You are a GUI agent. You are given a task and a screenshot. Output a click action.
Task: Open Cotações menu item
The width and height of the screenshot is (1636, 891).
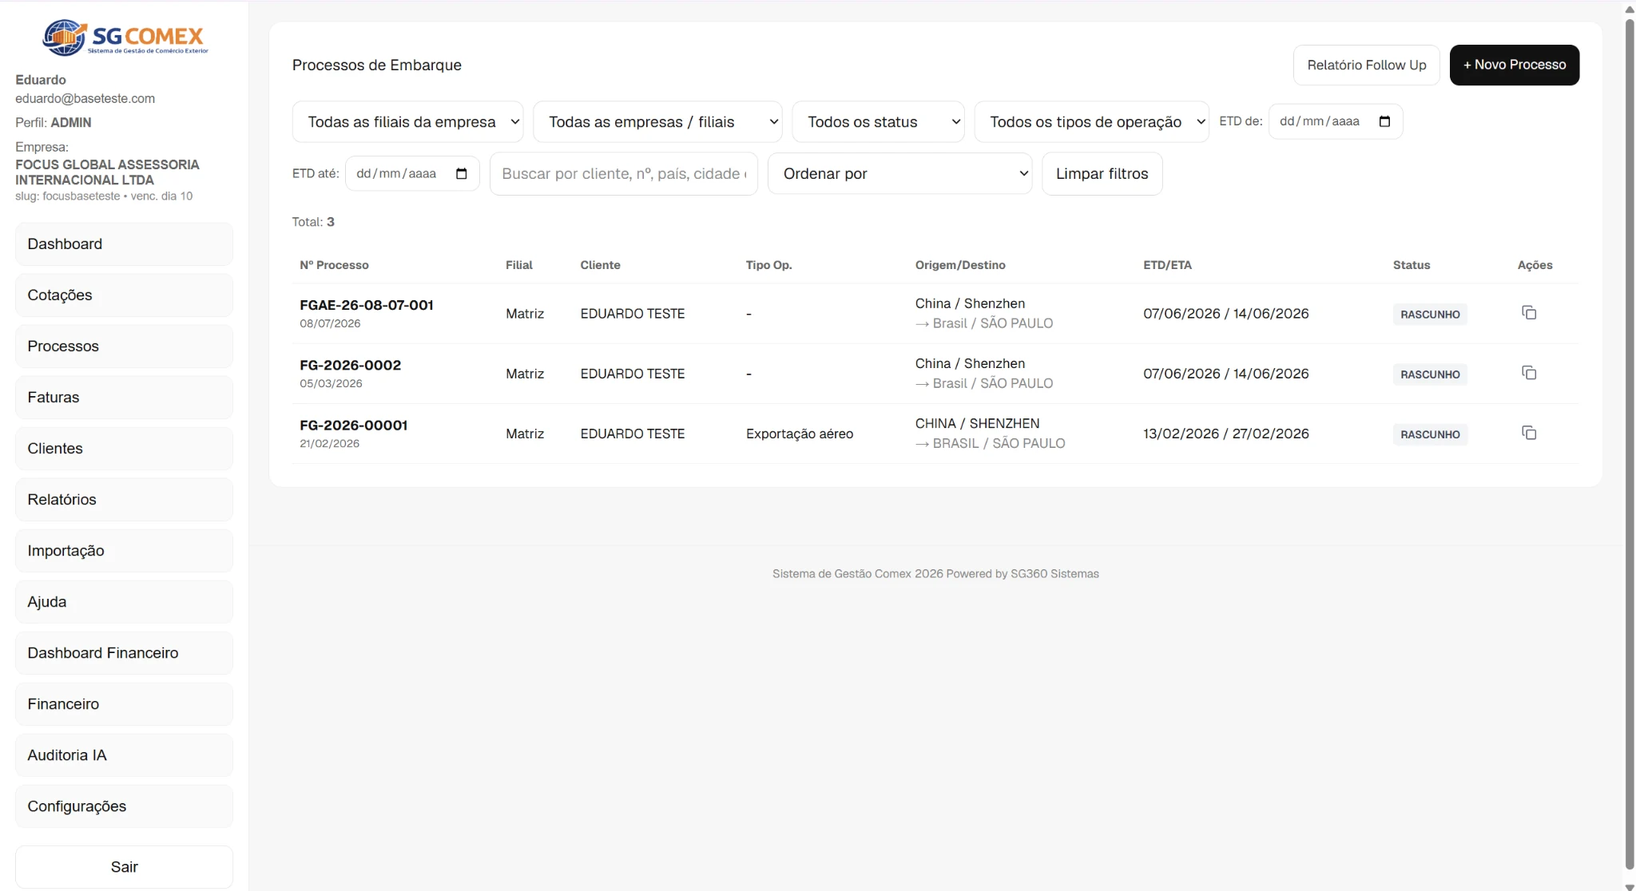(x=124, y=295)
